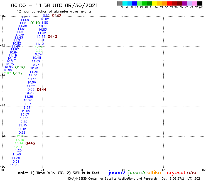Click the 12.59 wave height value
This screenshot has height=181, width=206.
(x=38, y=51)
